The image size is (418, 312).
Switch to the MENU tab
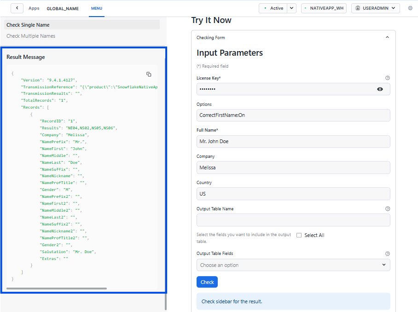coord(97,8)
